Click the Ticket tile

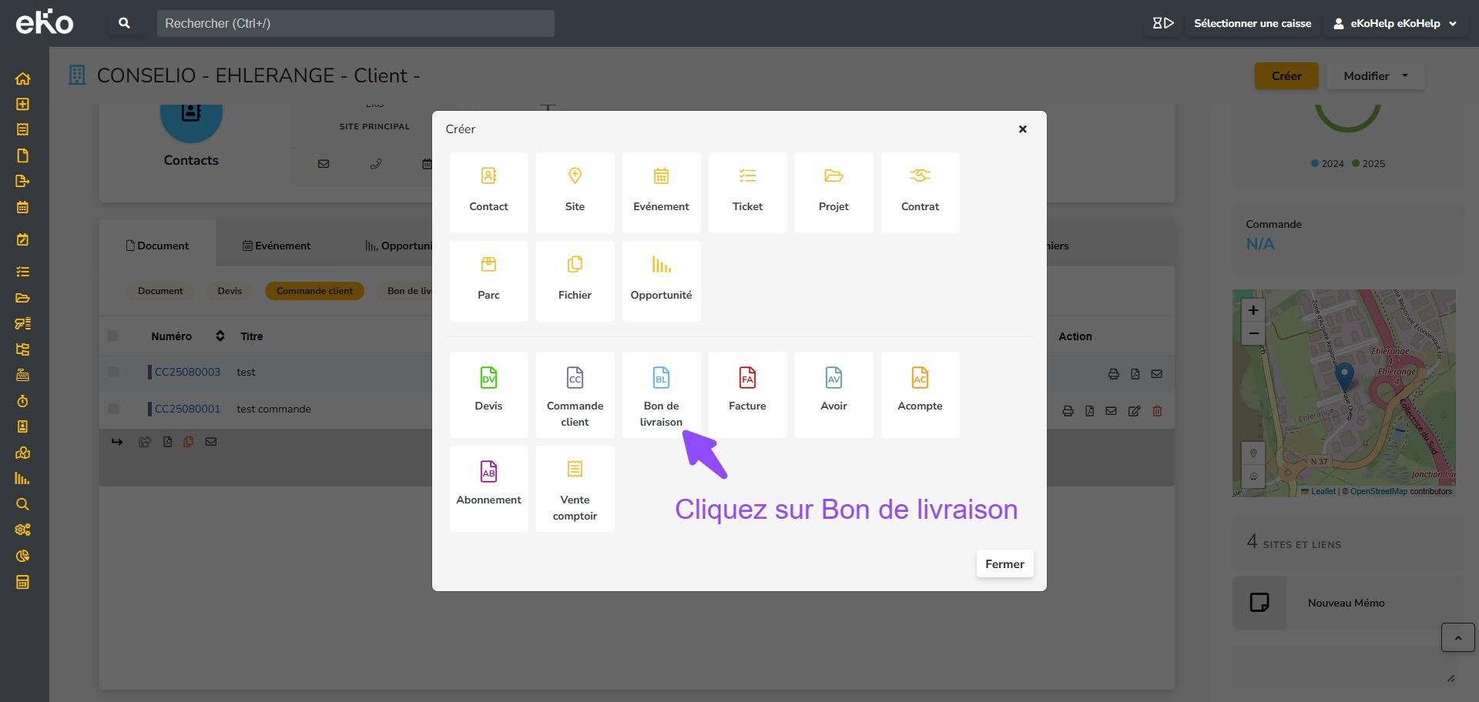click(747, 192)
